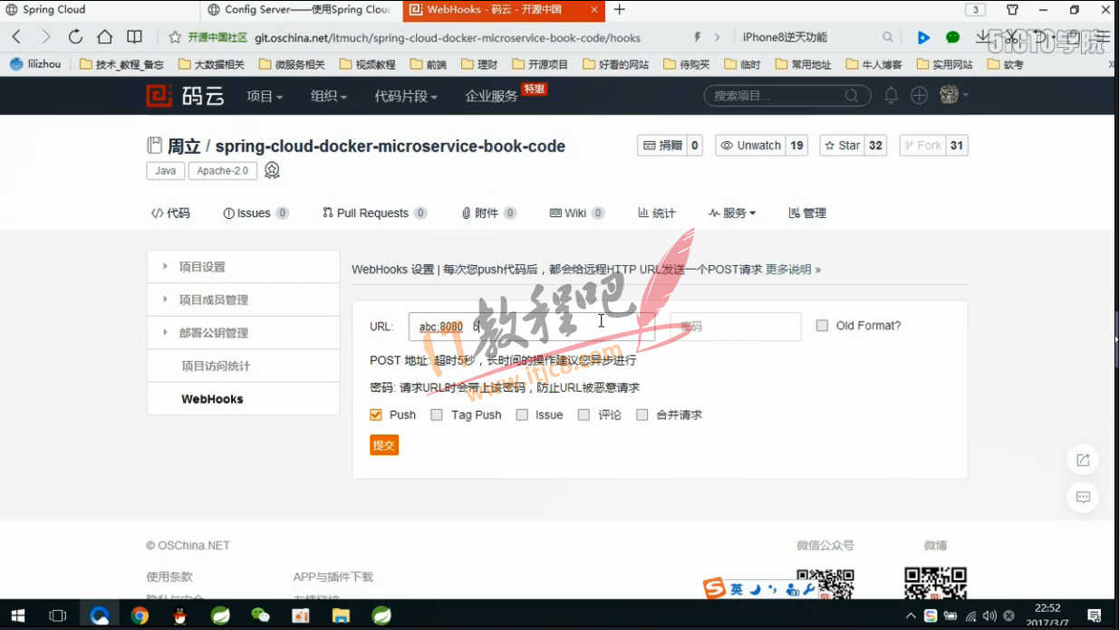This screenshot has height=630, width=1119.
Task: Open the 管理 tab
Action: (x=807, y=213)
